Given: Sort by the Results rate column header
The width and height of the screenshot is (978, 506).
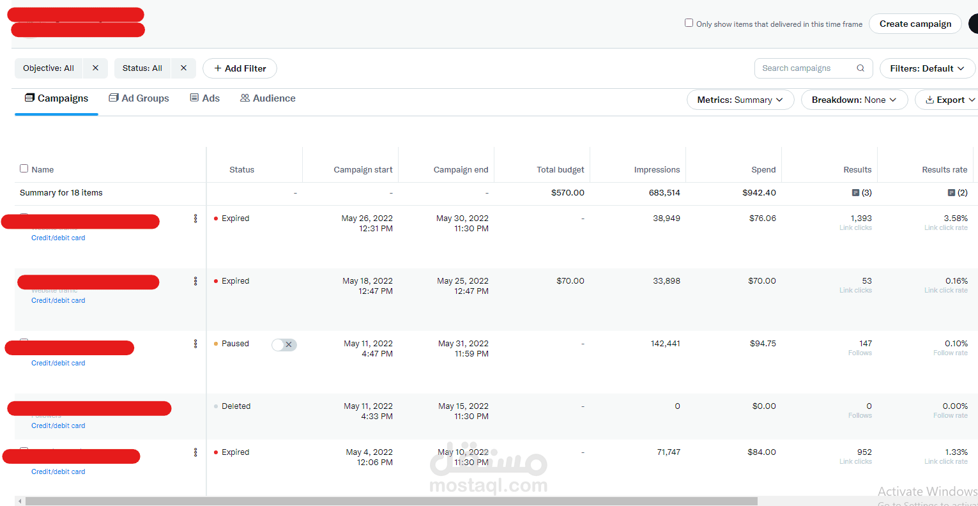Looking at the screenshot, I should (944, 170).
